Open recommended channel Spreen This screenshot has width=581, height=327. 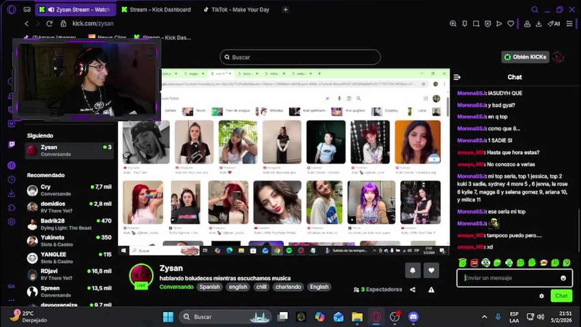coord(70,291)
